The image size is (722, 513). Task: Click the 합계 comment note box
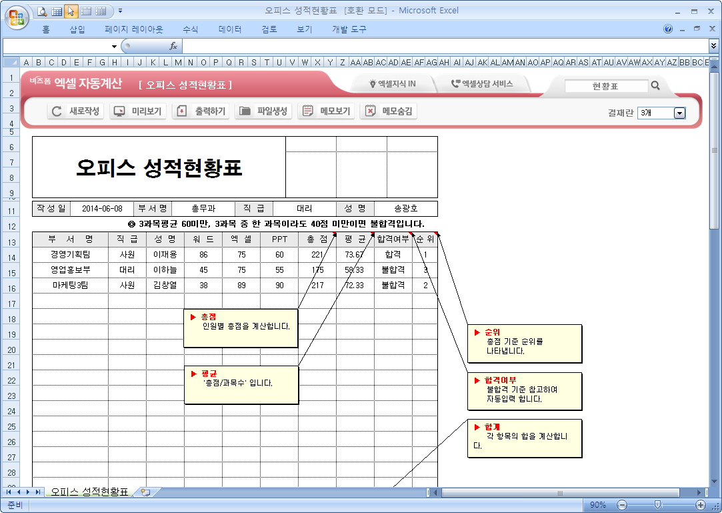pyautogui.click(x=525, y=438)
